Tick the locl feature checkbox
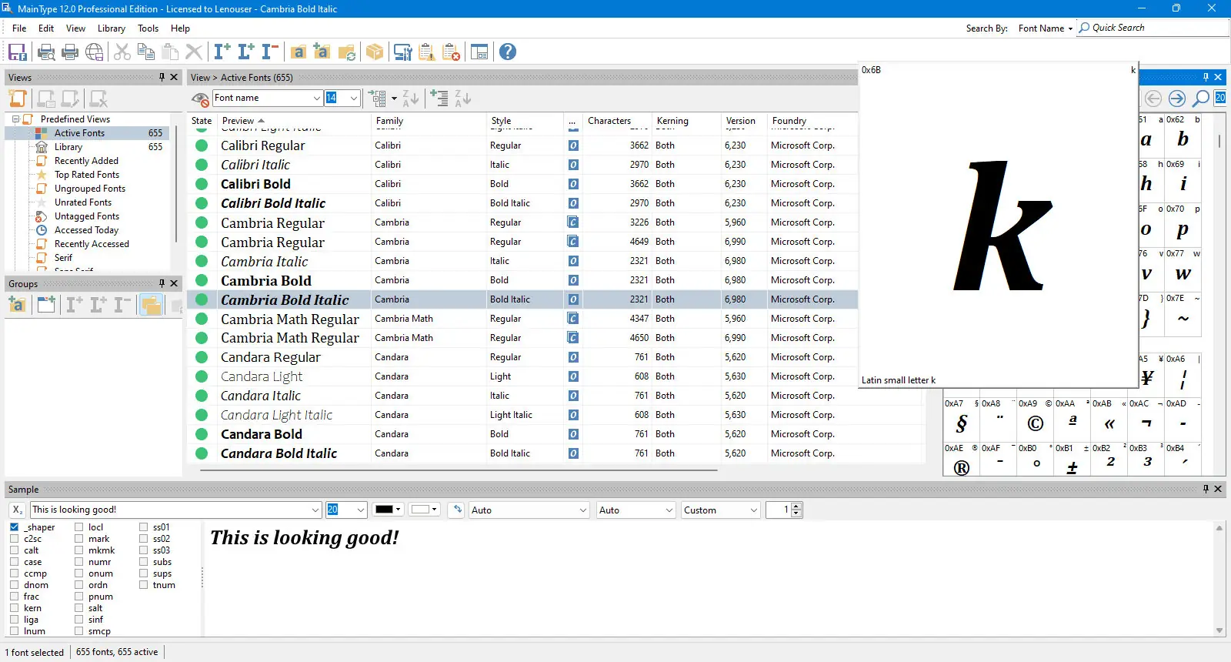 (79, 527)
